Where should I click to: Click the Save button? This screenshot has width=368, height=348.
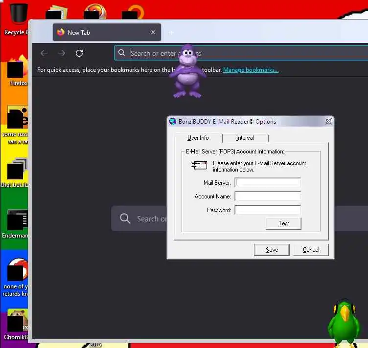point(272,250)
